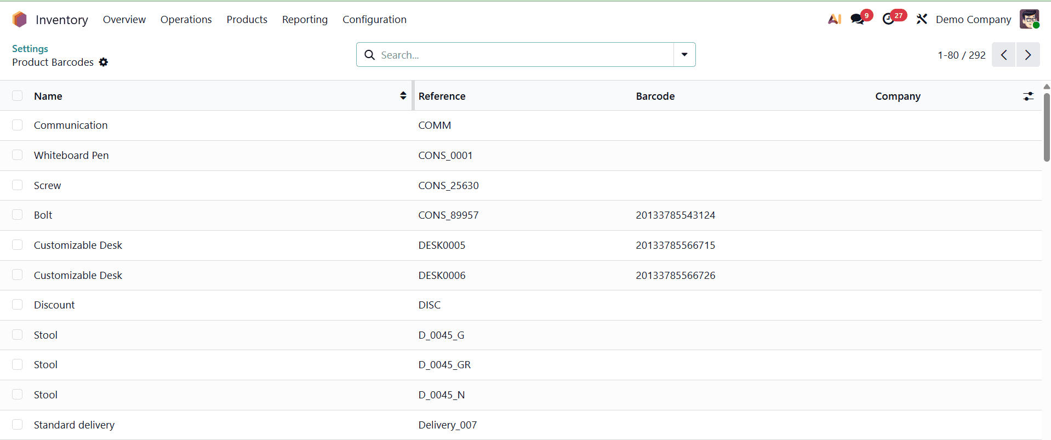The width and height of the screenshot is (1051, 440).
Task: Open the Configuration menu
Action: [x=375, y=20]
